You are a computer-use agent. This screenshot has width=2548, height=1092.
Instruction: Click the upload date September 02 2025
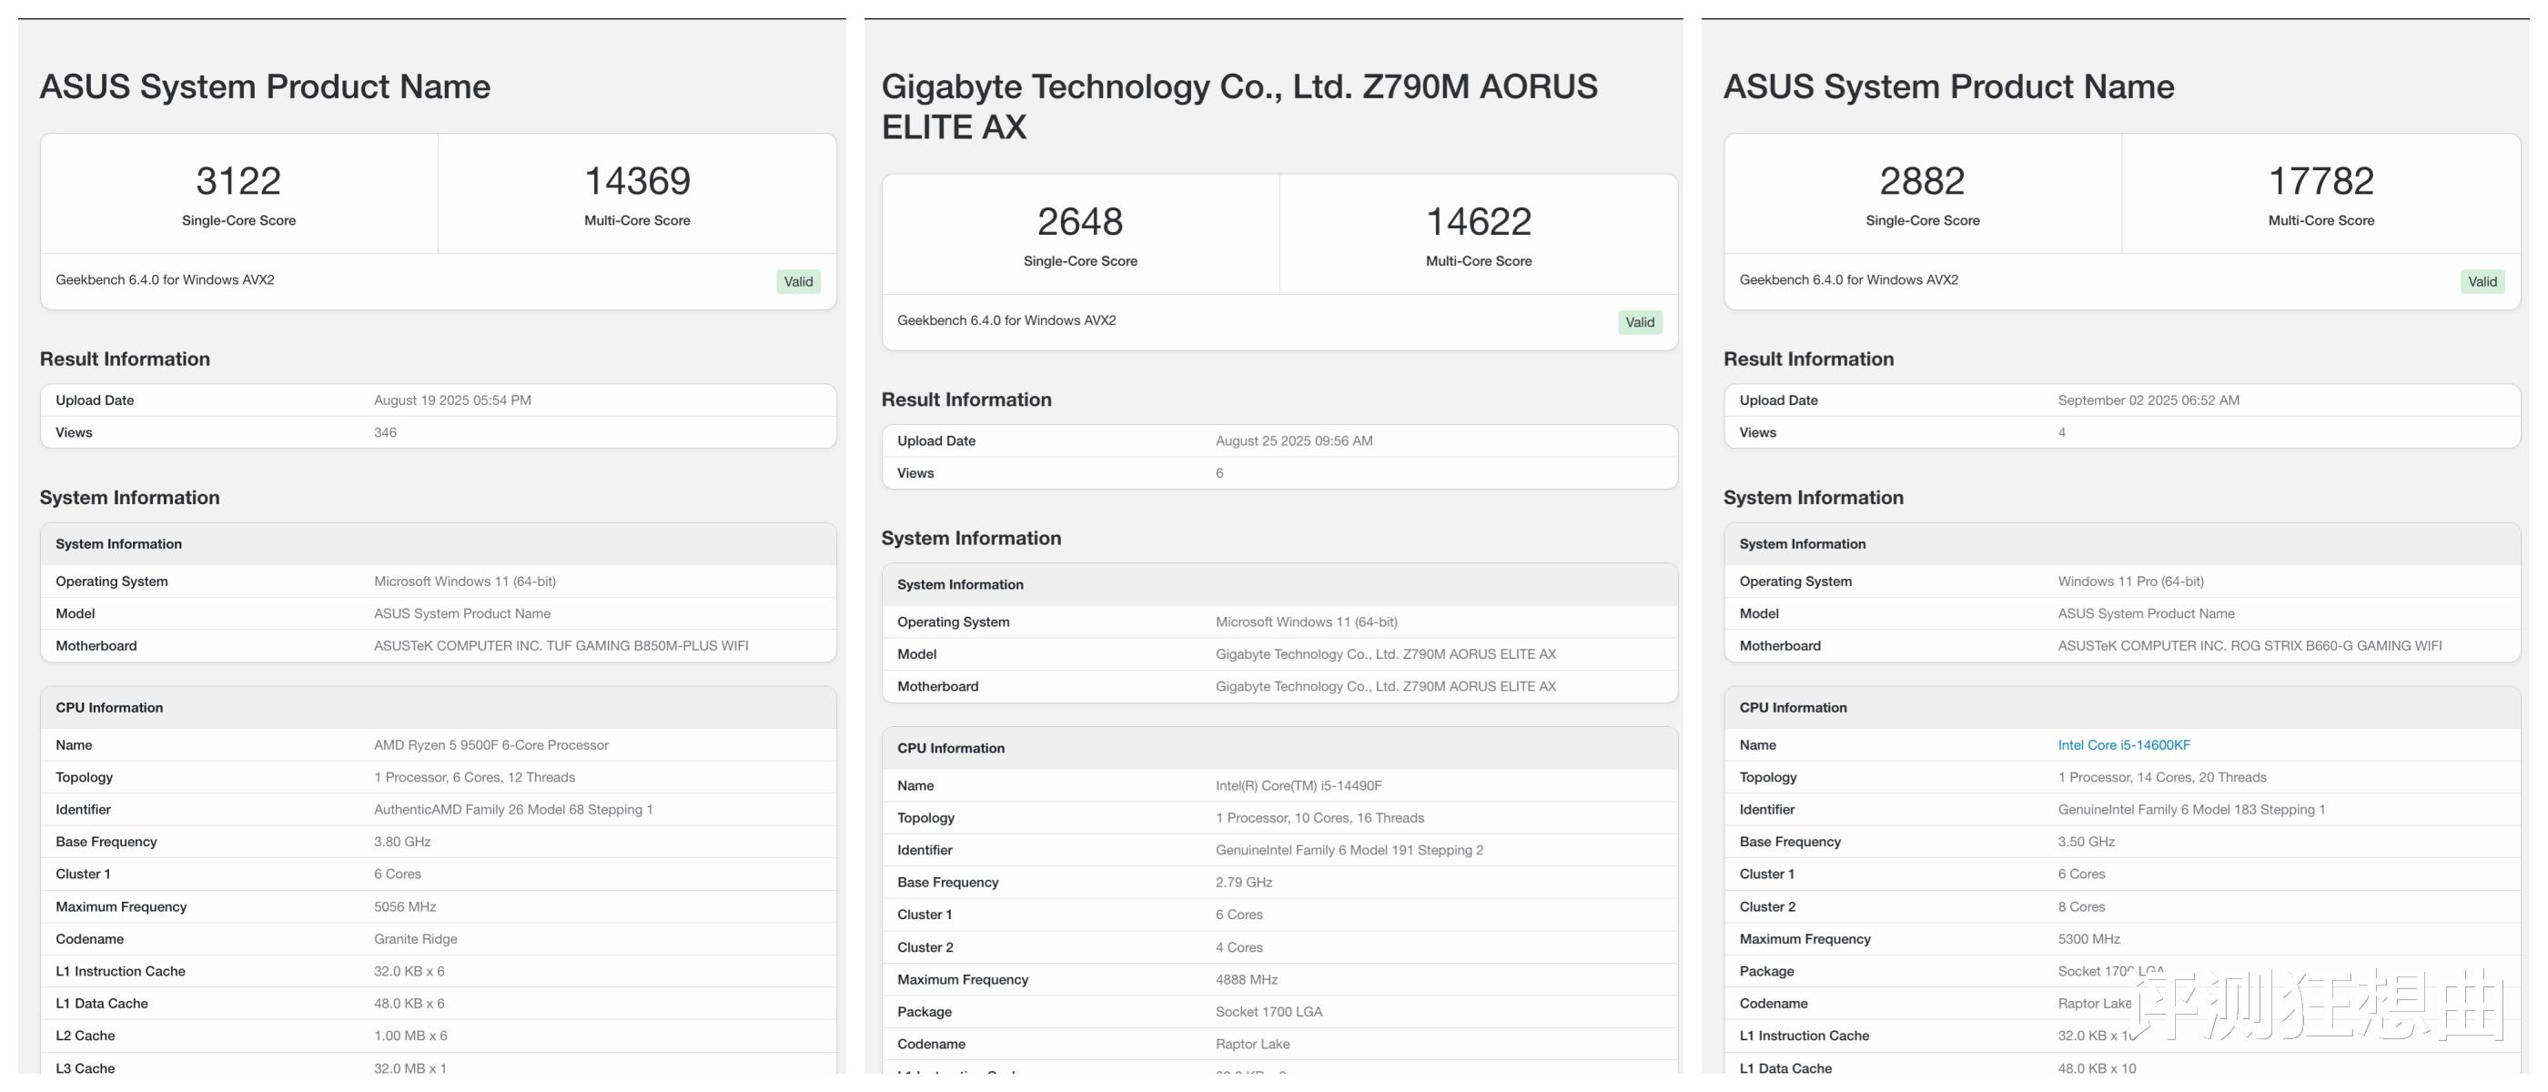2149,400
